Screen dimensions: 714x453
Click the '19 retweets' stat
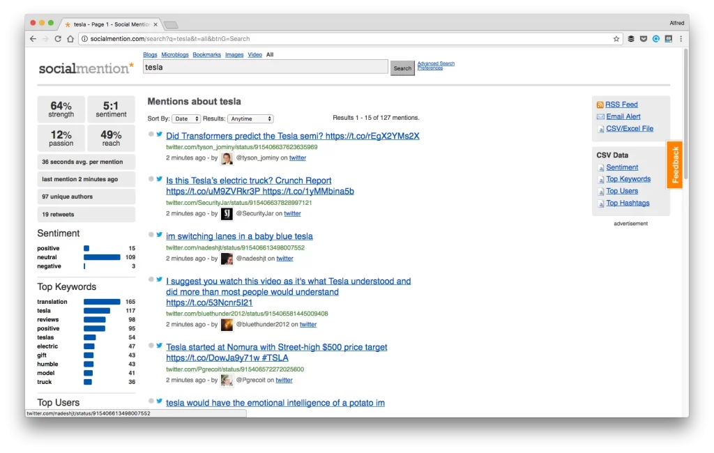(x=86, y=215)
